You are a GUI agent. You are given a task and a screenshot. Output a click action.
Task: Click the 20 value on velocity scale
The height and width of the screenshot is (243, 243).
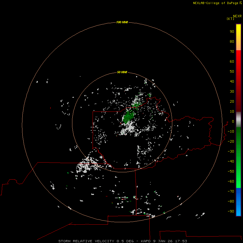(x=232, y=101)
